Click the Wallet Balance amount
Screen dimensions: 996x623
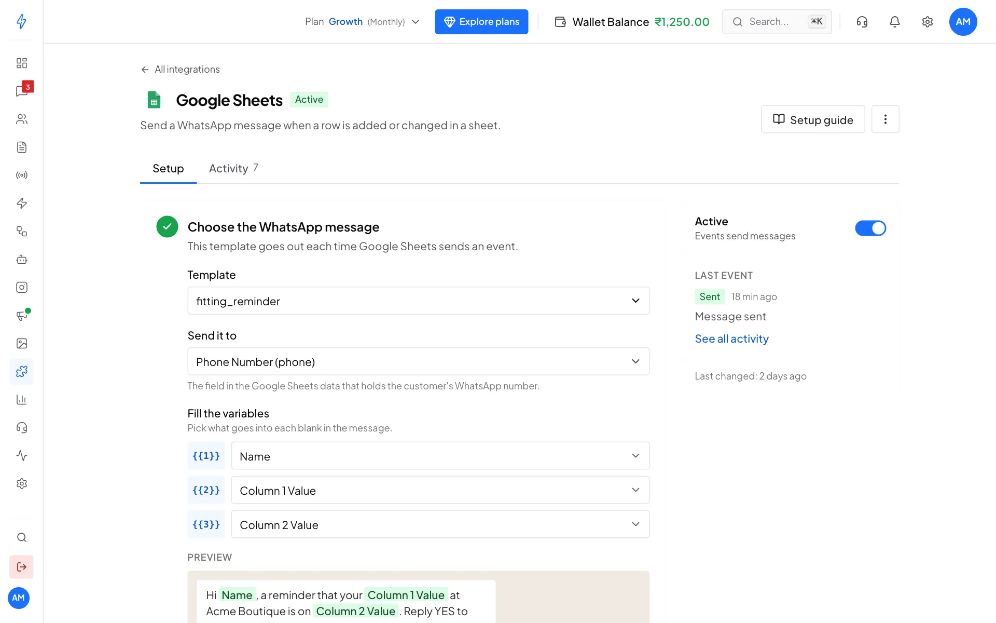[682, 22]
